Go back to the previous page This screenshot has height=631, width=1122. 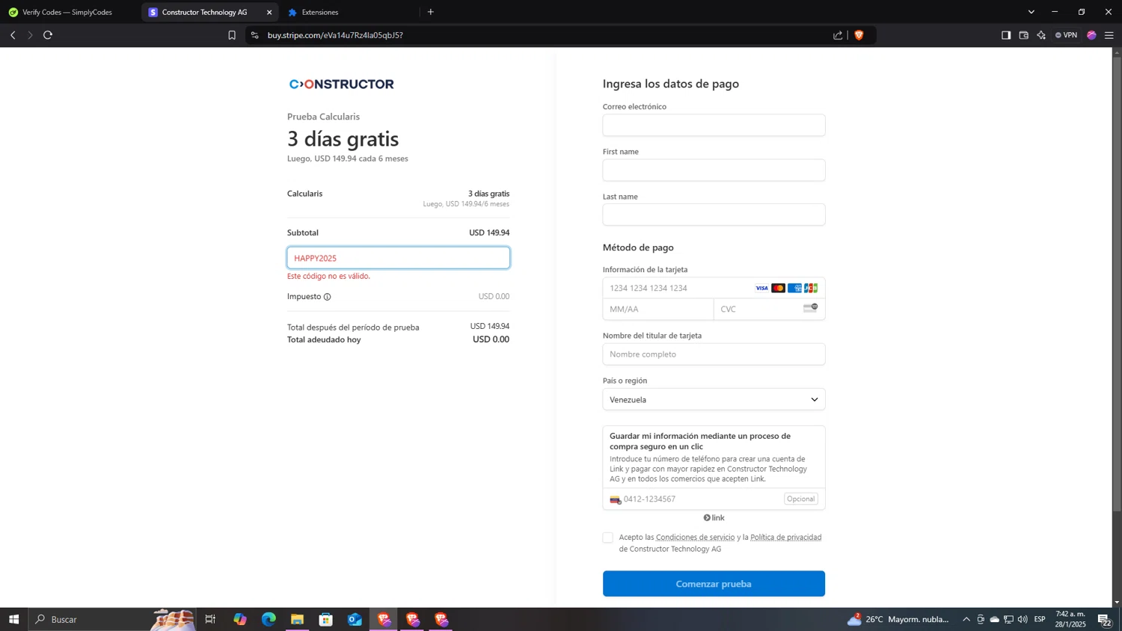13,35
